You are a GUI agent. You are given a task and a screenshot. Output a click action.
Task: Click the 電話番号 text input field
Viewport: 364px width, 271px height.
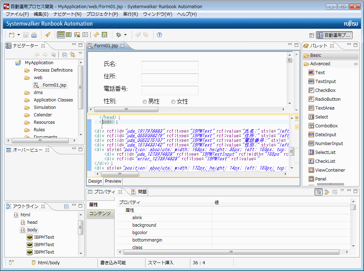click(170, 90)
